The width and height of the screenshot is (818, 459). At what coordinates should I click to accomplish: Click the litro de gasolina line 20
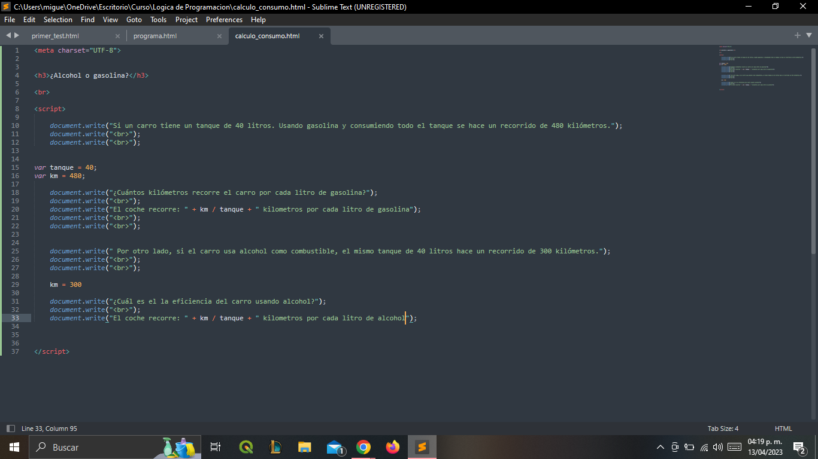point(235,209)
